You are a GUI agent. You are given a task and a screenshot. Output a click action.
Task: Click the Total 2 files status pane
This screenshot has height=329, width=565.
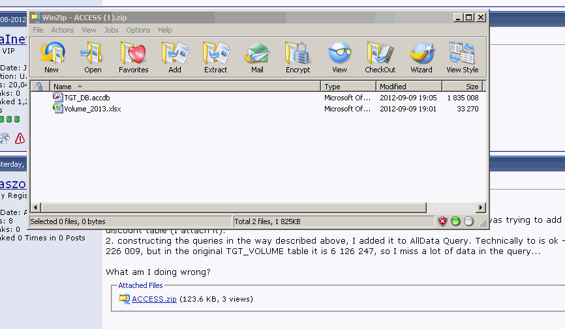click(x=333, y=222)
